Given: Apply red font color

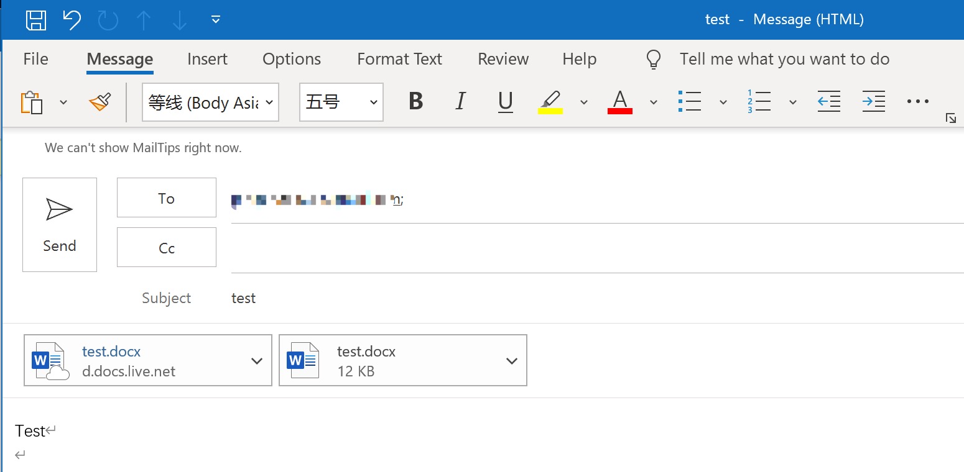Looking at the screenshot, I should pyautogui.click(x=620, y=102).
